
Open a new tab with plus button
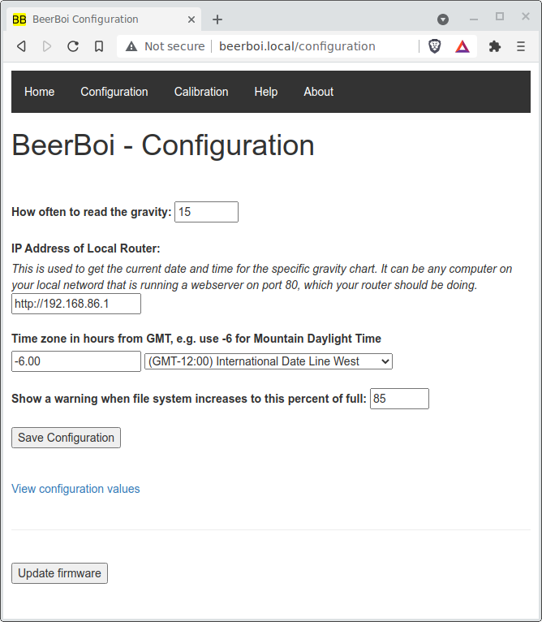coord(217,19)
